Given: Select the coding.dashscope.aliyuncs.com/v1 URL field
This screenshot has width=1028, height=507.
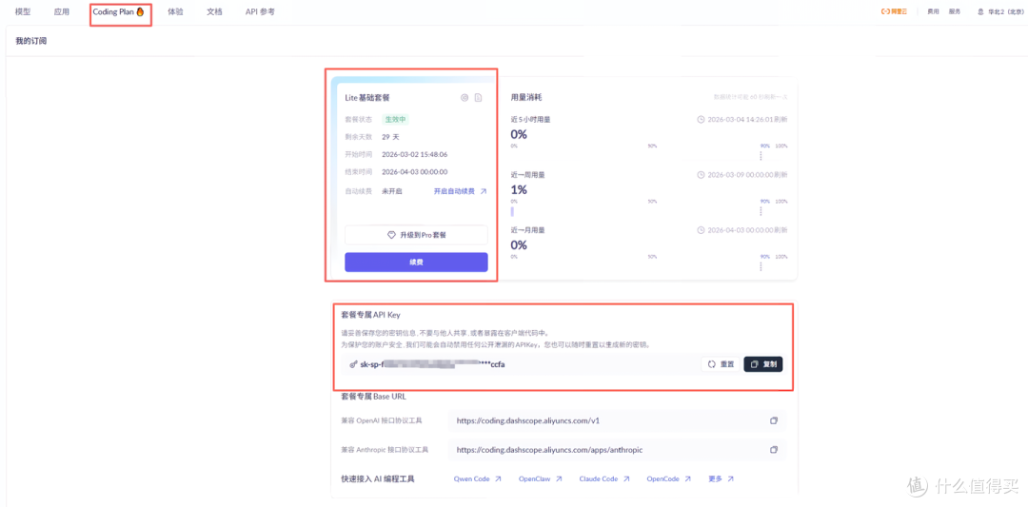Looking at the screenshot, I should [617, 420].
